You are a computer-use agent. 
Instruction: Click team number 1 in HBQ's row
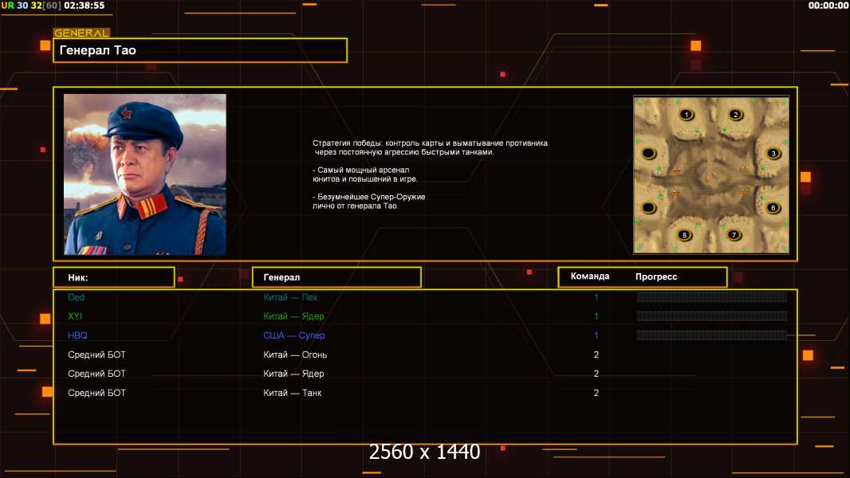[x=596, y=335]
